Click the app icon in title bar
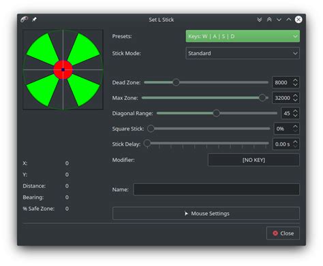The image size is (323, 266). (24, 20)
